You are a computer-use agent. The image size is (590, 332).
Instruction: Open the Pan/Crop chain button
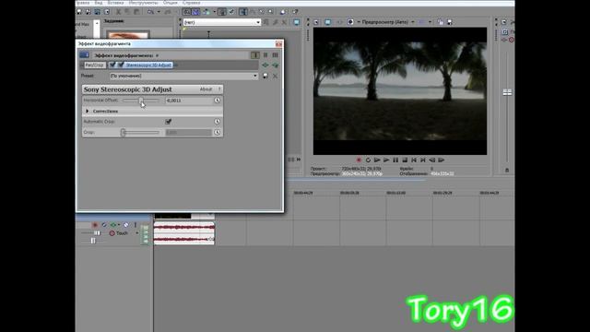(94, 65)
